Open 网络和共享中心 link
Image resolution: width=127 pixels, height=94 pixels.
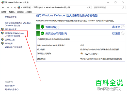point(12,89)
